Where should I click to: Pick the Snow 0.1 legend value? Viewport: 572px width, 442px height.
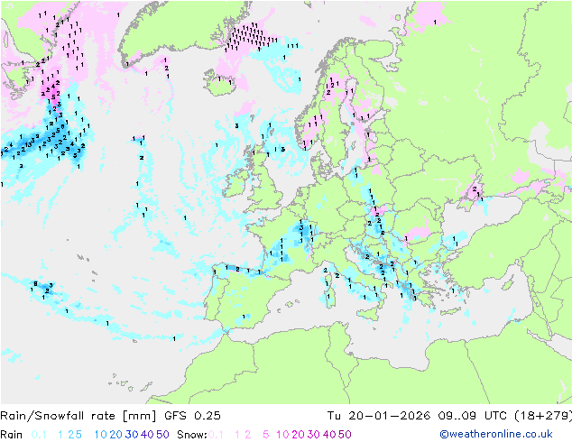click(x=216, y=435)
